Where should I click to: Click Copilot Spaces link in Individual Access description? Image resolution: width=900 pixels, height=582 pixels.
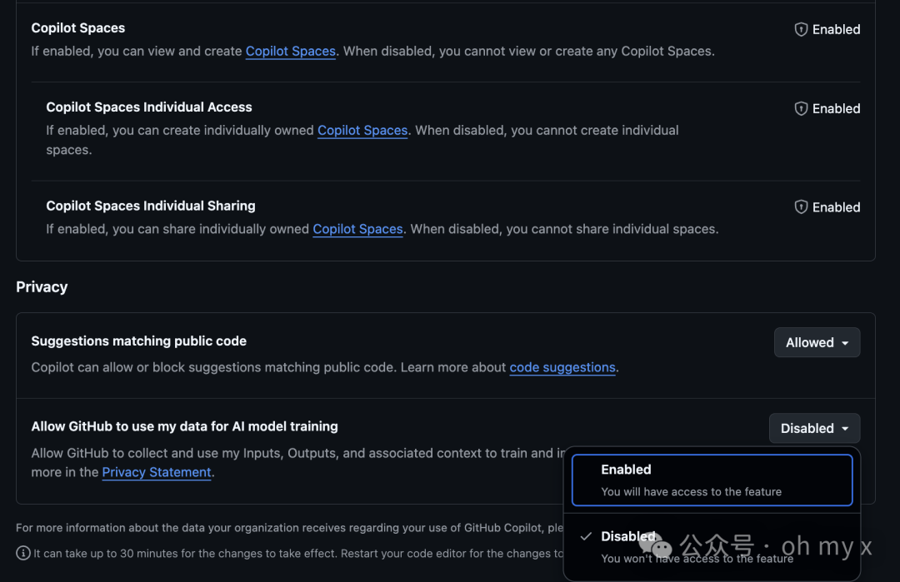coord(362,130)
